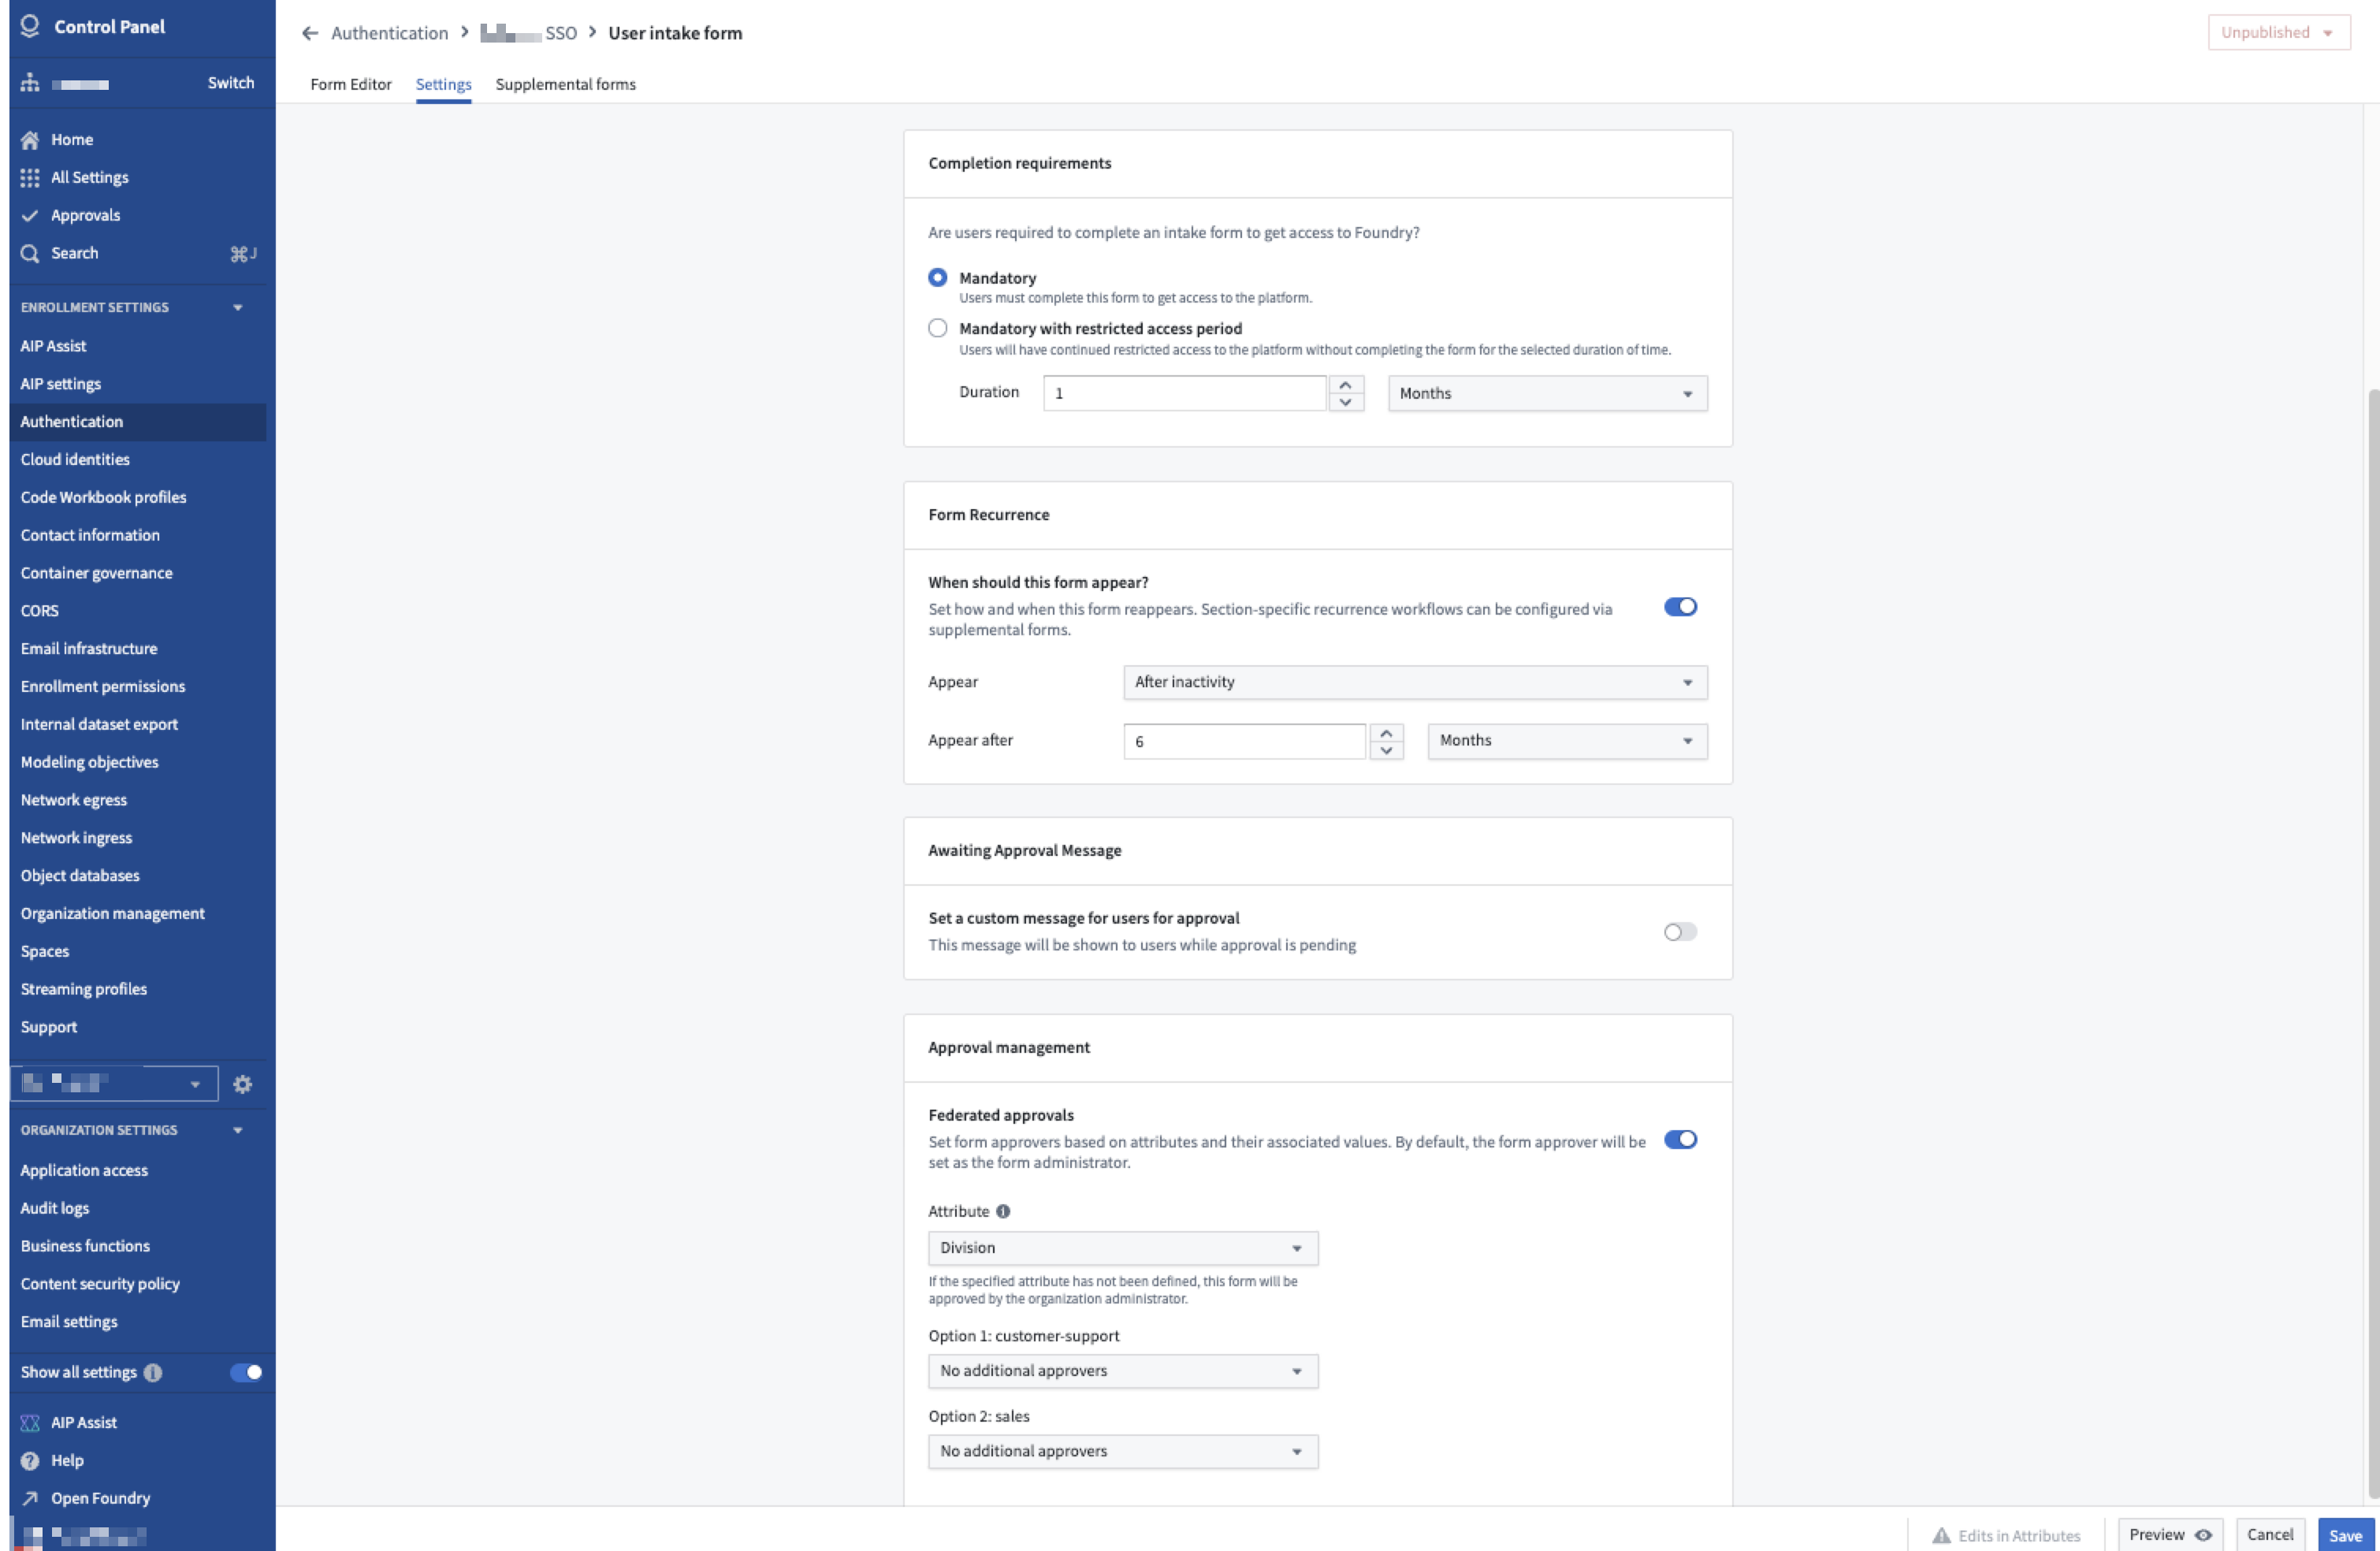Toggle Show all settings switch
Screen dimensions: 2380x1551
click(246, 1372)
